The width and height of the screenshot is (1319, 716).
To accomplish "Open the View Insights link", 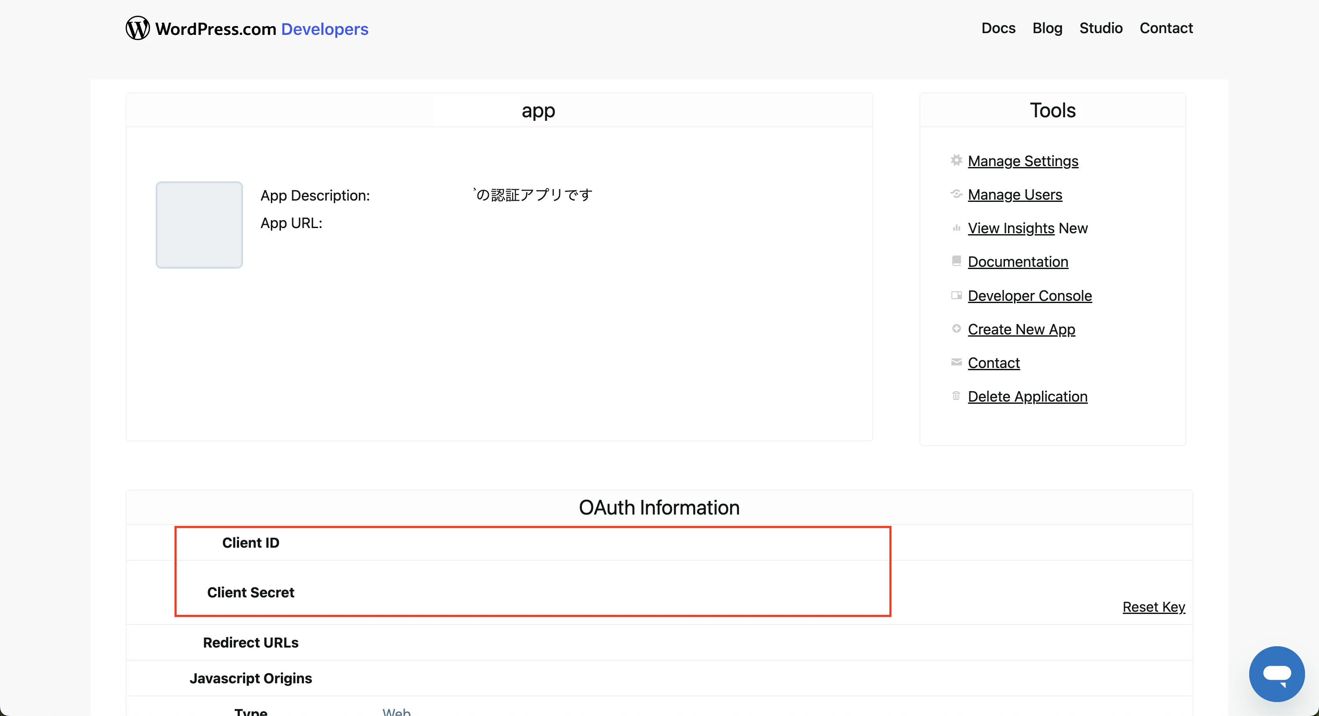I will (1011, 228).
